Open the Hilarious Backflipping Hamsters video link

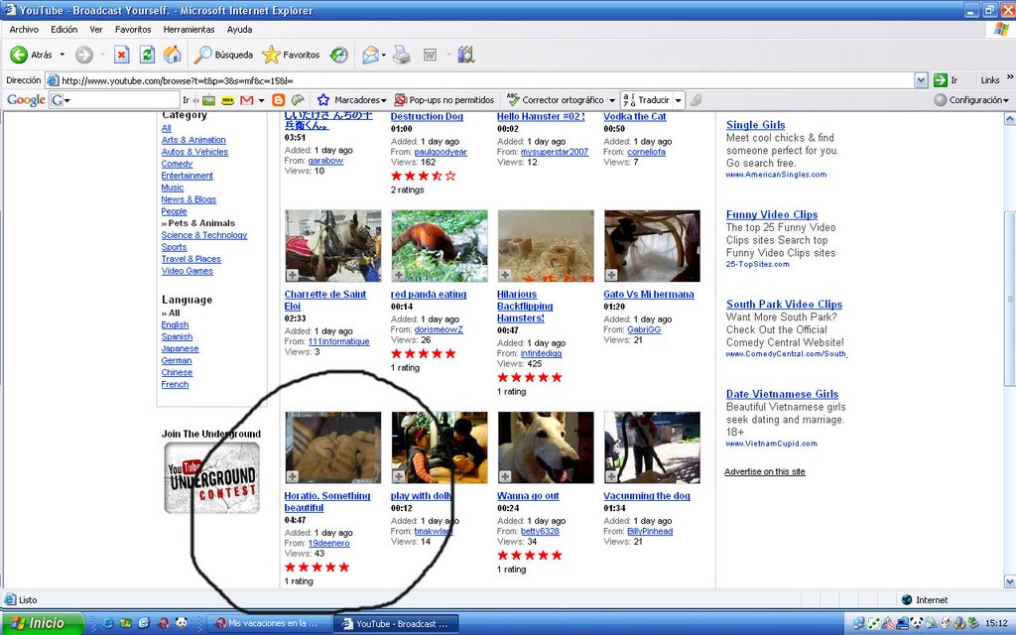click(x=525, y=307)
